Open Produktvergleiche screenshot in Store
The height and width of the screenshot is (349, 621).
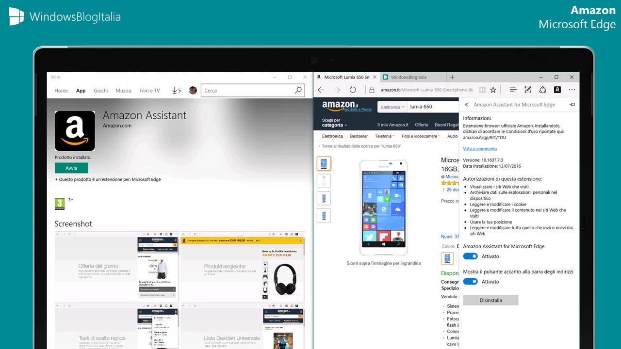(x=243, y=267)
